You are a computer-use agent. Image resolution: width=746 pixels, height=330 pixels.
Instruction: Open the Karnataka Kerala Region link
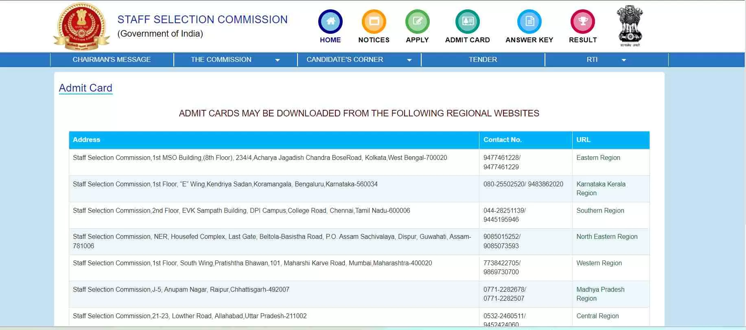tap(601, 188)
